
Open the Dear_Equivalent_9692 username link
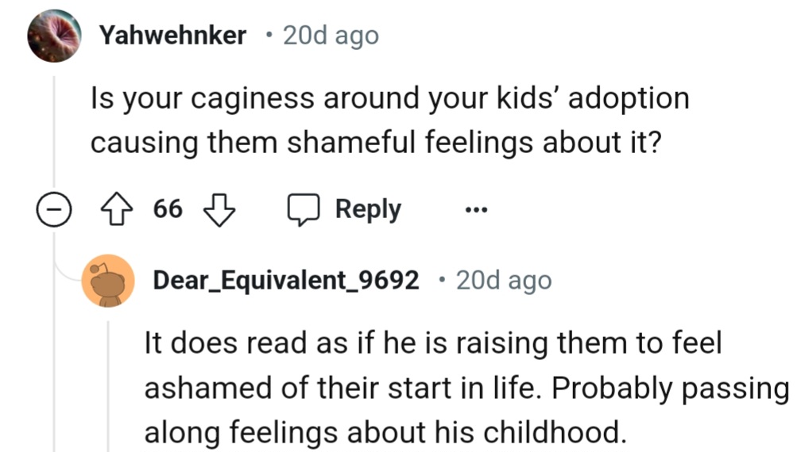tap(285, 281)
